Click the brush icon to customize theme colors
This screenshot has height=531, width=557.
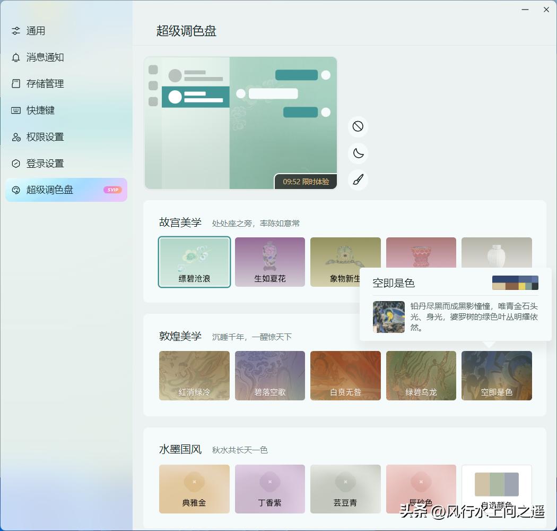pos(358,180)
